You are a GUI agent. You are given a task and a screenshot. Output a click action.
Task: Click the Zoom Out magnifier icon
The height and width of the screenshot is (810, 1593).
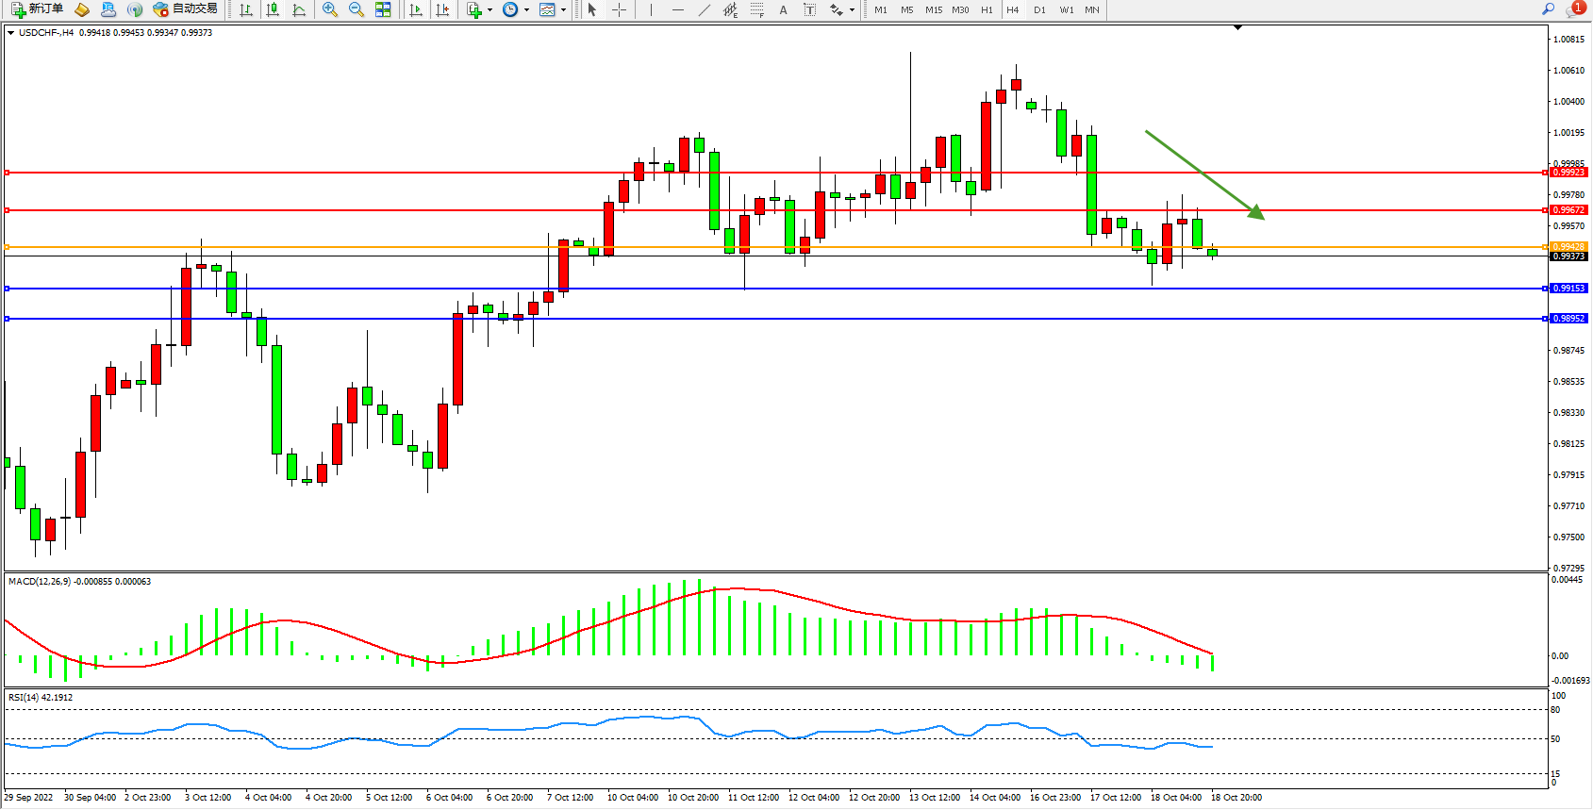pyautogui.click(x=356, y=9)
